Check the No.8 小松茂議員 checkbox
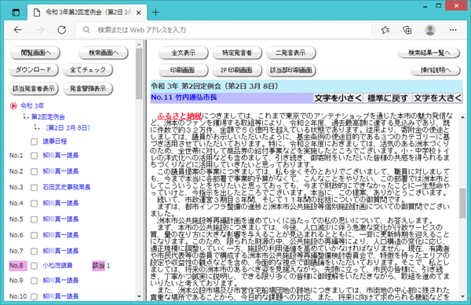Viewport: 471px width, 305px height. click(34, 266)
